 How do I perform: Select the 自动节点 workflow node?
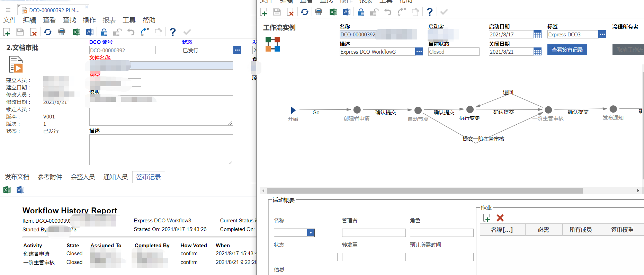(x=418, y=110)
